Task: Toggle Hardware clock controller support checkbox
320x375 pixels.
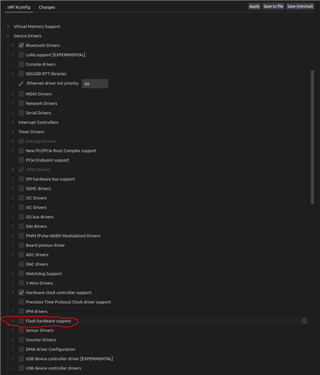Action: (21, 292)
